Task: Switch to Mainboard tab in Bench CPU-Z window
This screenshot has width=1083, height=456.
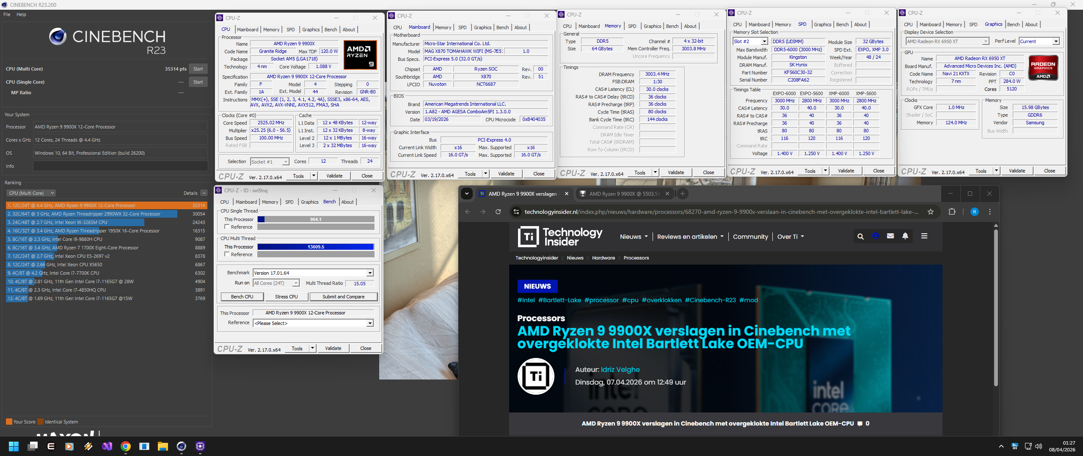Action: 246,202
